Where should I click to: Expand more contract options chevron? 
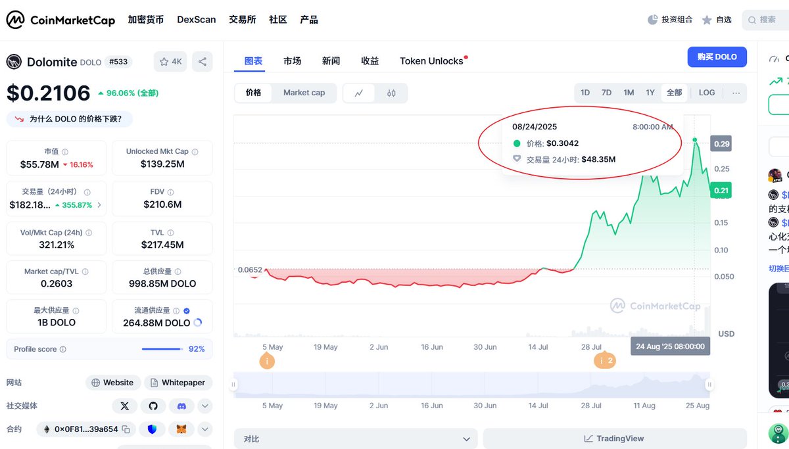point(204,429)
